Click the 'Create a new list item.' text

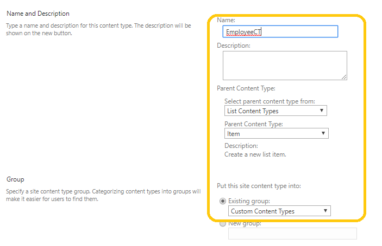pyautogui.click(x=255, y=154)
